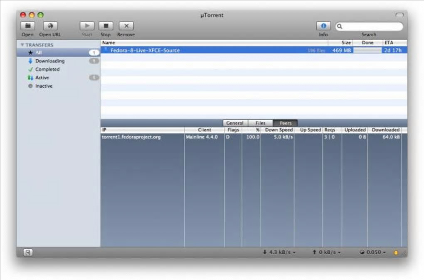The height and width of the screenshot is (280, 424).
Task: Sort peers by Flags column
Action: tap(233, 130)
